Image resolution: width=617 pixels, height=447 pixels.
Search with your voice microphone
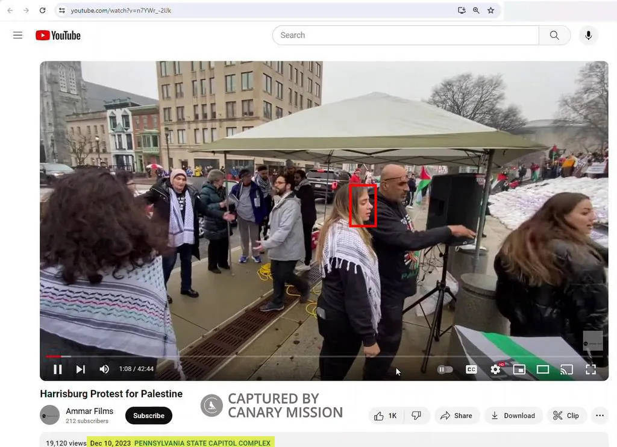pos(588,36)
